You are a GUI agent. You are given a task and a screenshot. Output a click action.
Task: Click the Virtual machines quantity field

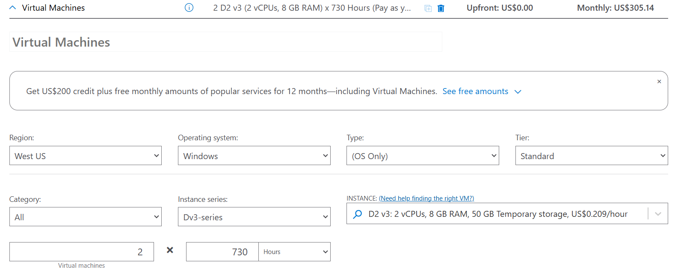82,252
